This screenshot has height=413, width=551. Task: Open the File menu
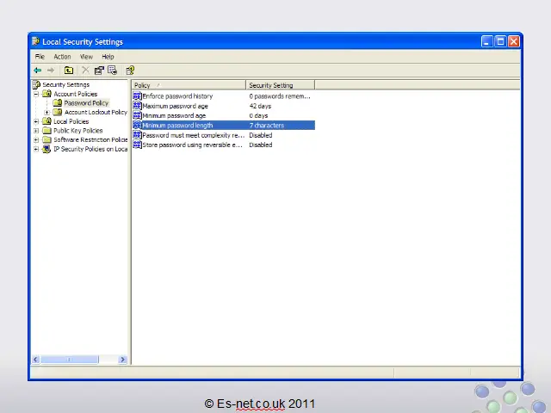click(x=40, y=57)
